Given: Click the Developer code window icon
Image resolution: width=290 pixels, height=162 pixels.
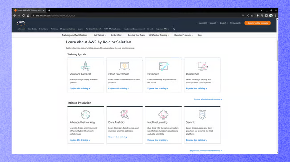Looking at the screenshot, I should 164,66.
